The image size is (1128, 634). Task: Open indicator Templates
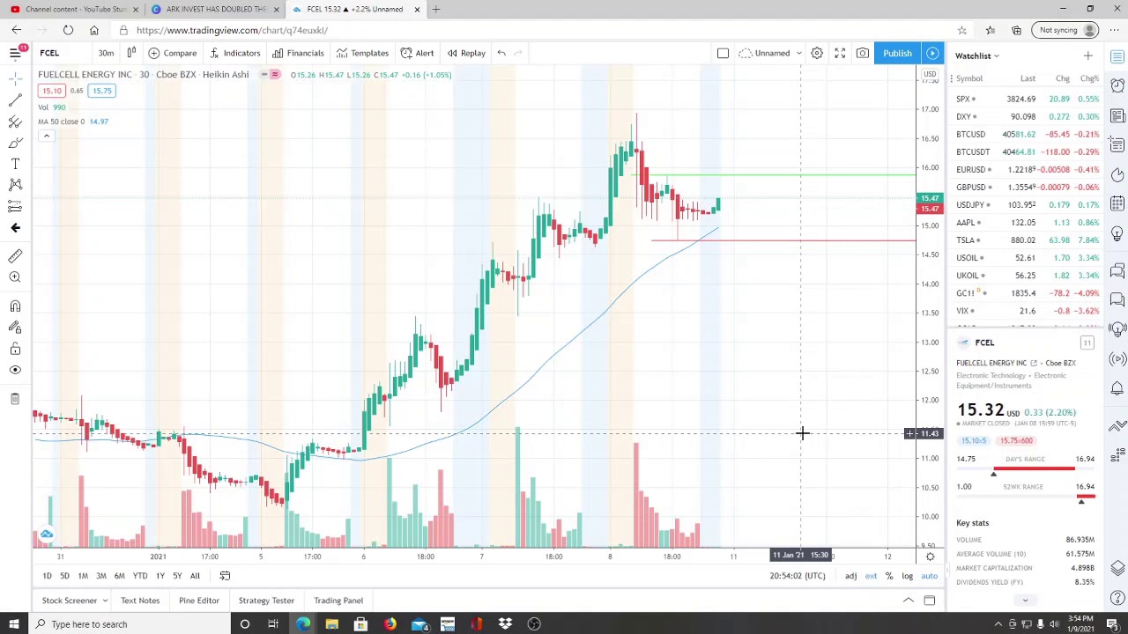pos(363,53)
